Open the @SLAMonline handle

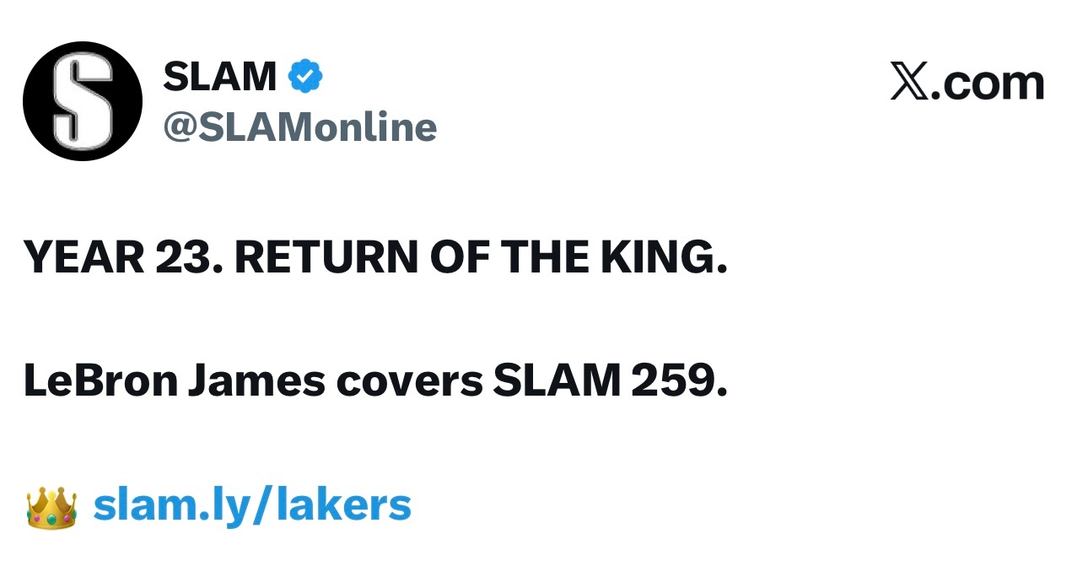[x=299, y=127]
